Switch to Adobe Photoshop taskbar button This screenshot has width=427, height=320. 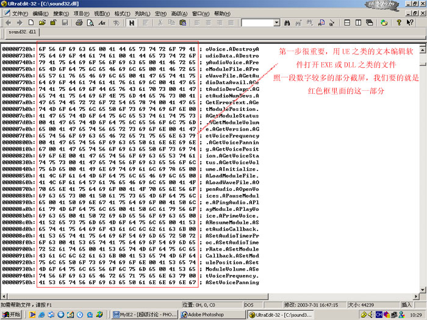pyautogui.click(x=212, y=315)
